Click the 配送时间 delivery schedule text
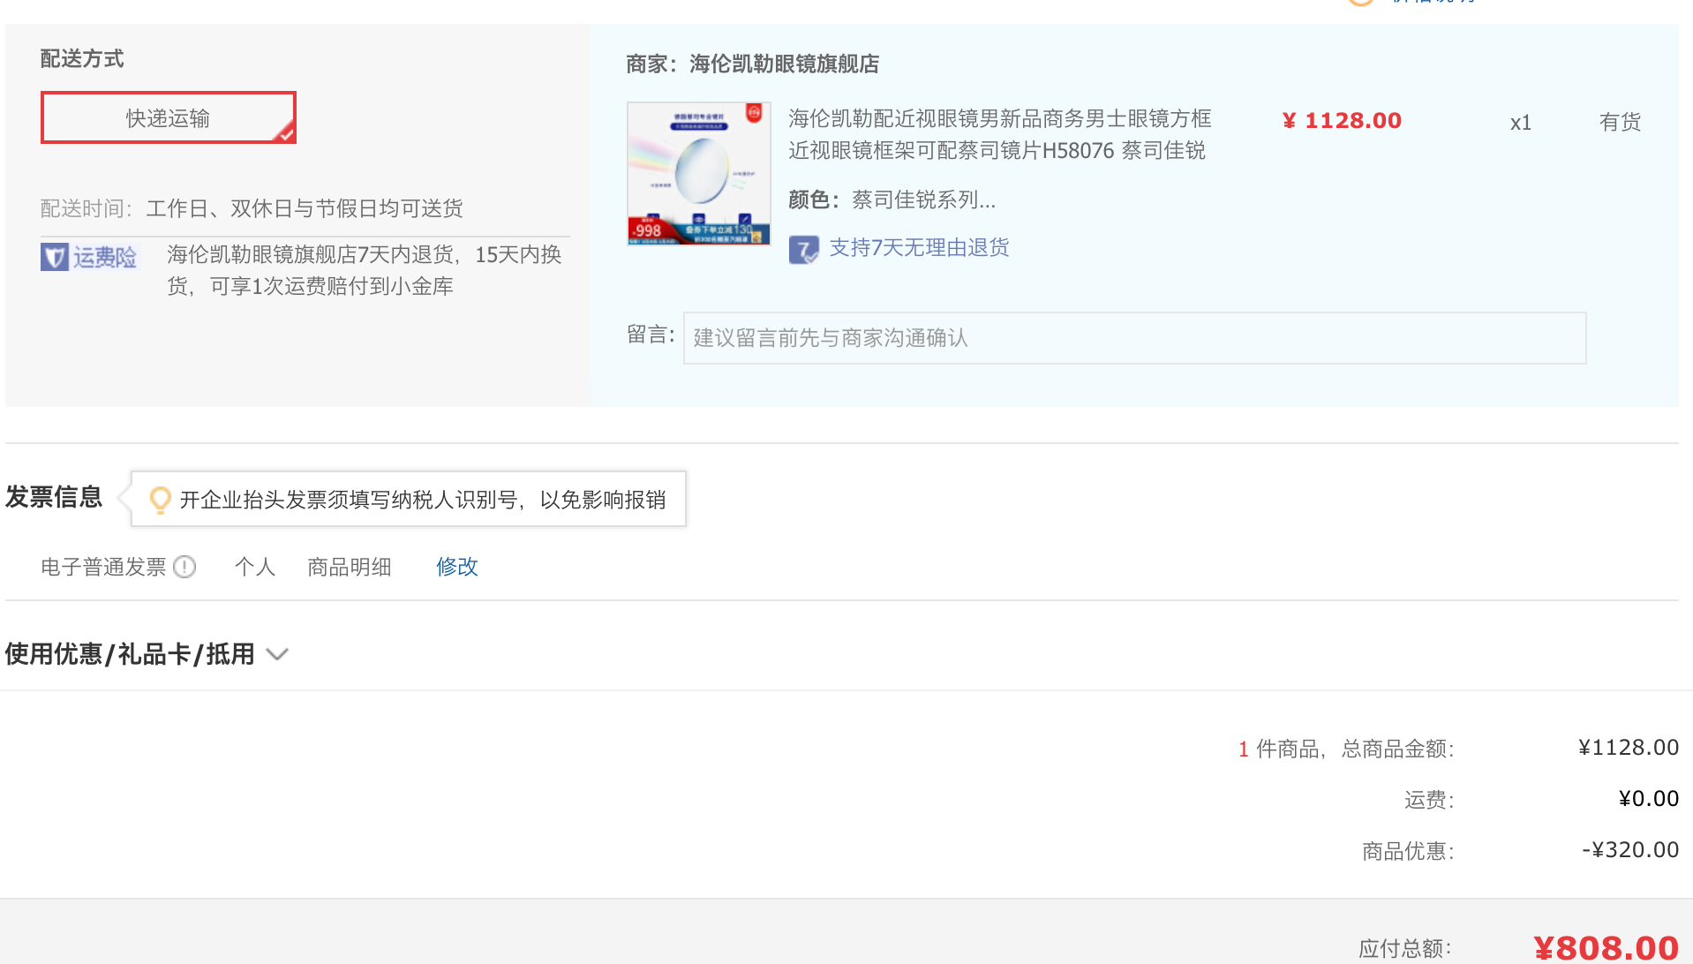The image size is (1693, 964). pos(252,208)
